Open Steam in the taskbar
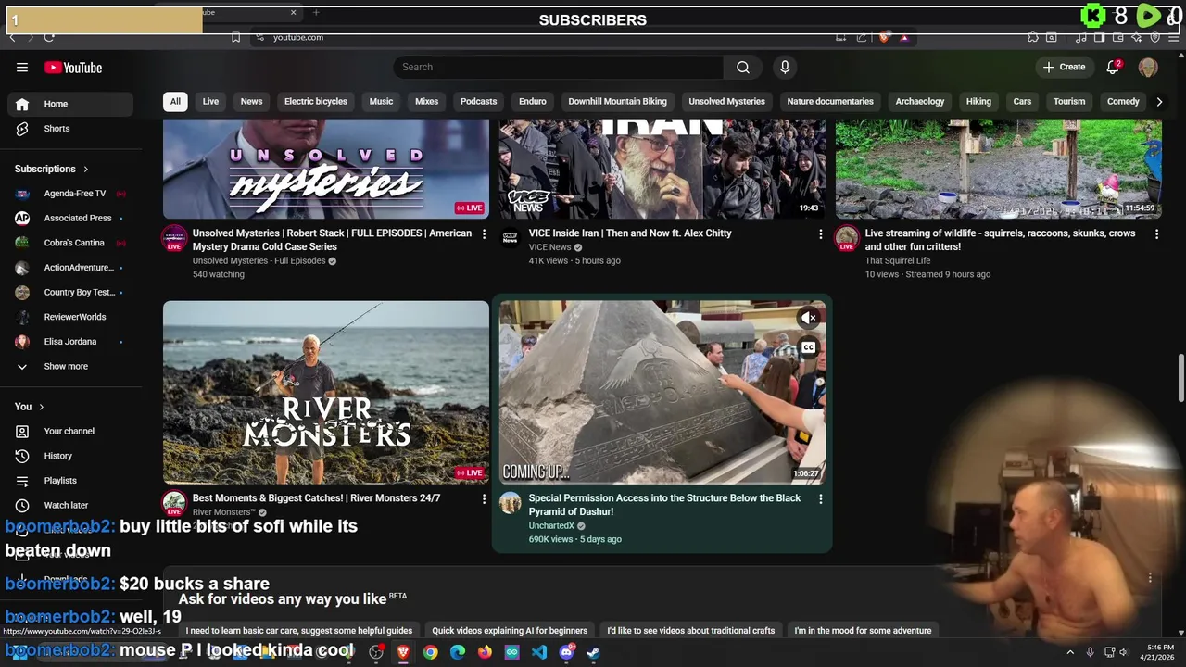The image size is (1186, 667). click(x=593, y=652)
